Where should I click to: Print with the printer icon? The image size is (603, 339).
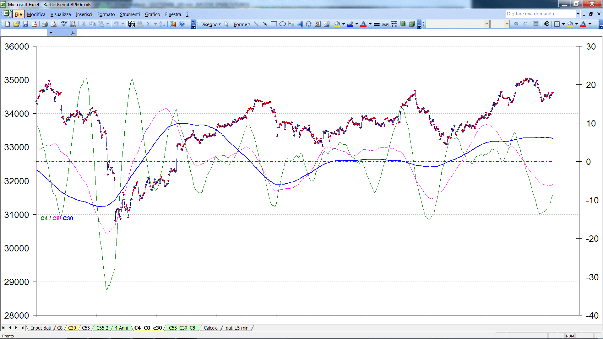pos(45,24)
